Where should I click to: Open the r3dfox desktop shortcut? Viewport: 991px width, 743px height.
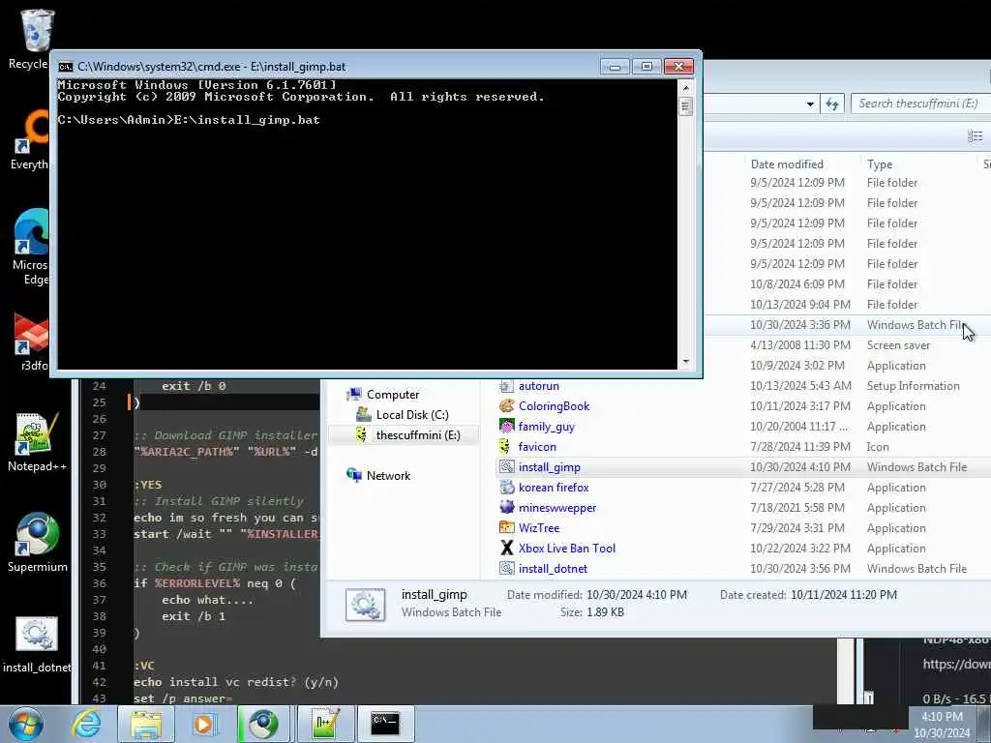click(x=32, y=342)
